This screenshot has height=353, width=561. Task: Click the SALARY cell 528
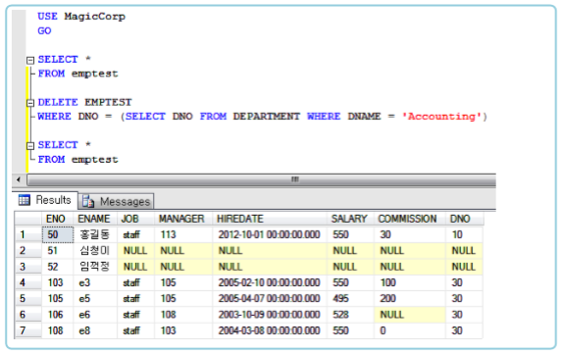click(351, 315)
